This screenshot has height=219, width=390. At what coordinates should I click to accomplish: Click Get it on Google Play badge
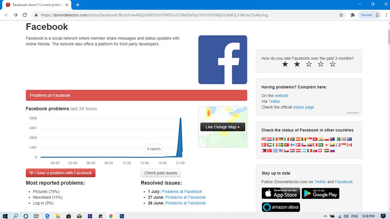click(x=320, y=193)
